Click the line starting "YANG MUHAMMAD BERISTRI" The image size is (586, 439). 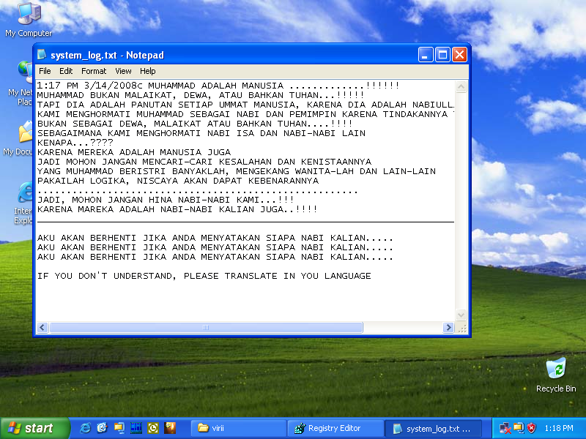237,171
